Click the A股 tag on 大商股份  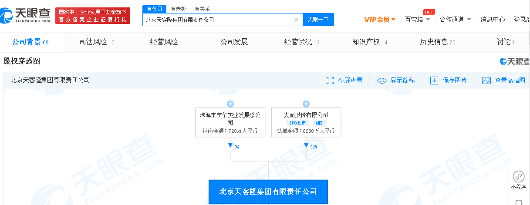318,123
